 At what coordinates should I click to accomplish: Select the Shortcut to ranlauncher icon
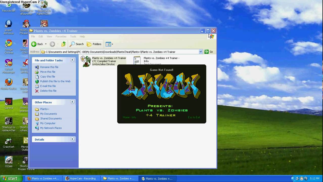tap(9, 124)
